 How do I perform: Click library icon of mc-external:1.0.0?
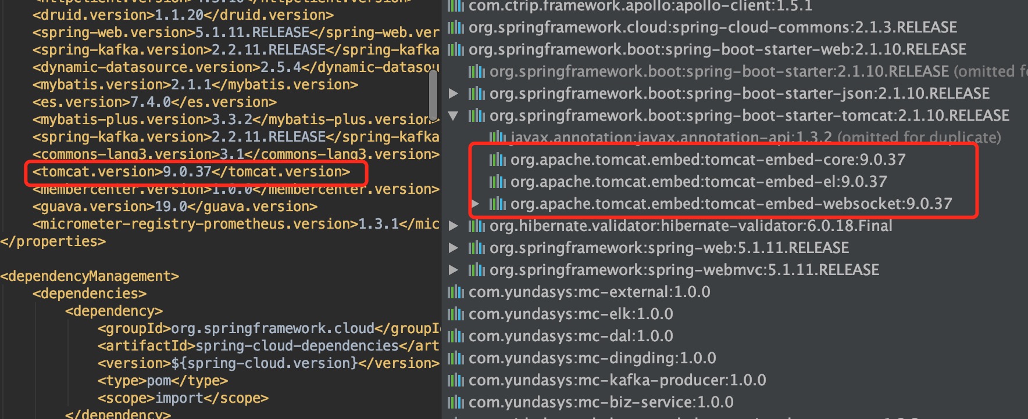click(x=456, y=292)
